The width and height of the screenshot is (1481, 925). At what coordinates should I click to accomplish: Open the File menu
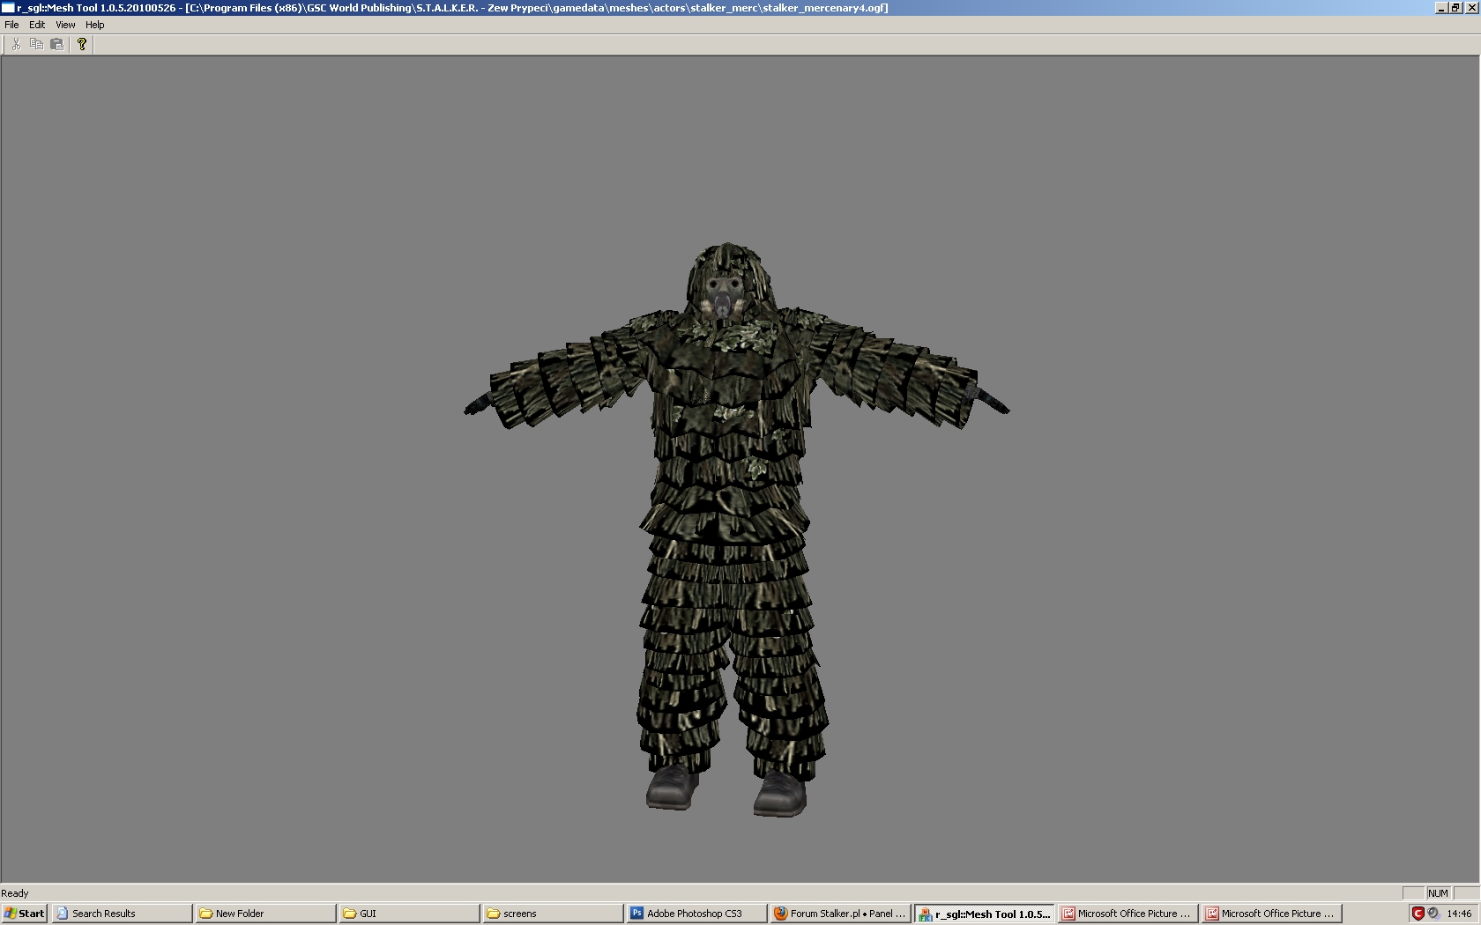[11, 25]
